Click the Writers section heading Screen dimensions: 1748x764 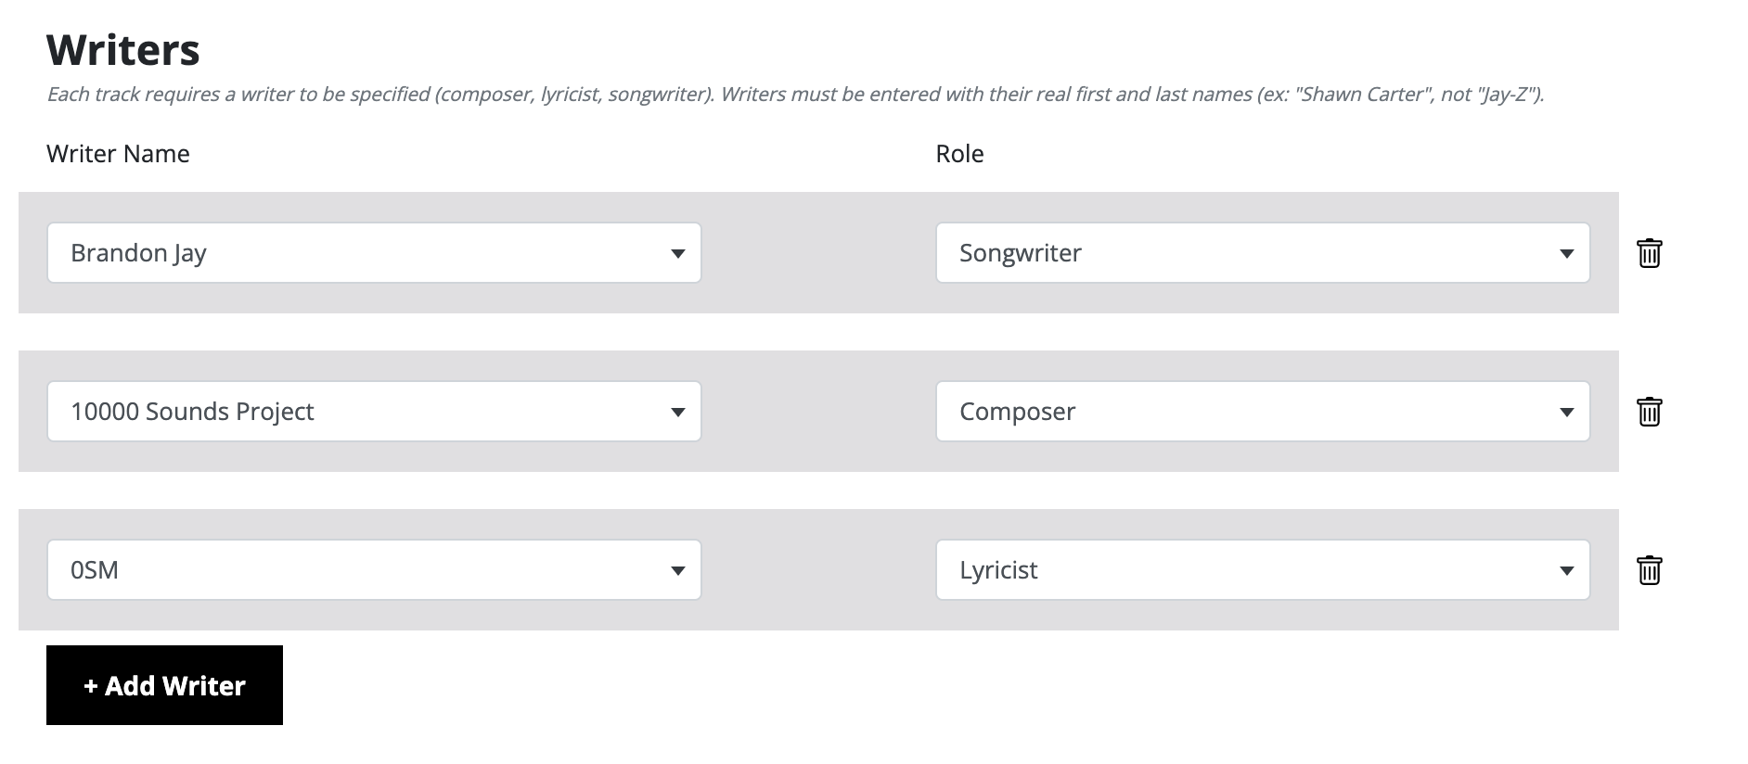tap(123, 50)
